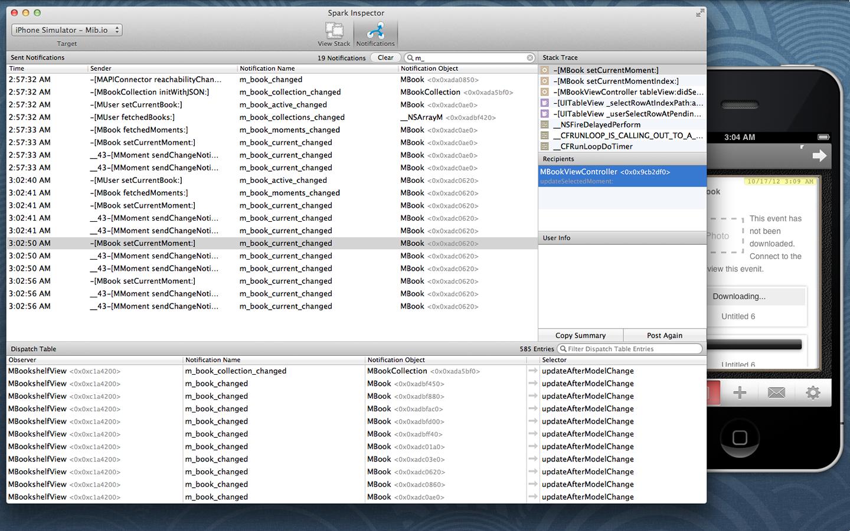
Task: Select stack frame -[MBook setCurrentMoment:]
Action: tap(622, 70)
